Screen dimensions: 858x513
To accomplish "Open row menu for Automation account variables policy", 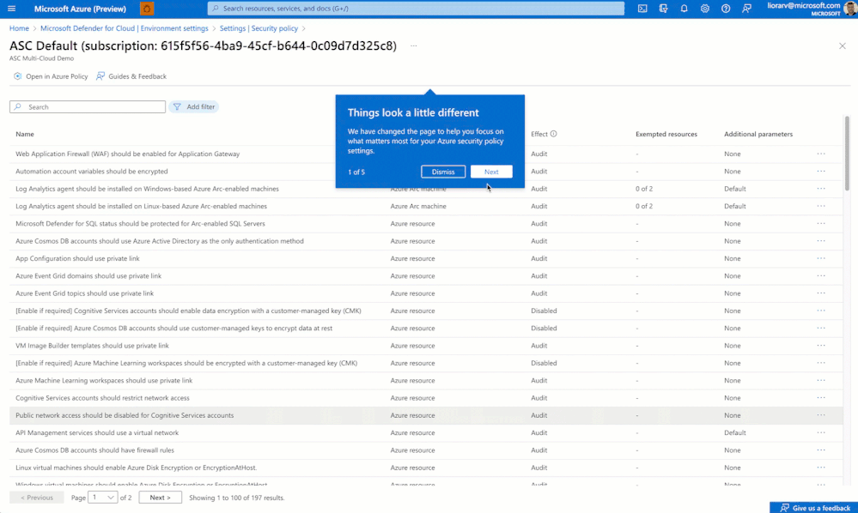I will click(x=821, y=172).
